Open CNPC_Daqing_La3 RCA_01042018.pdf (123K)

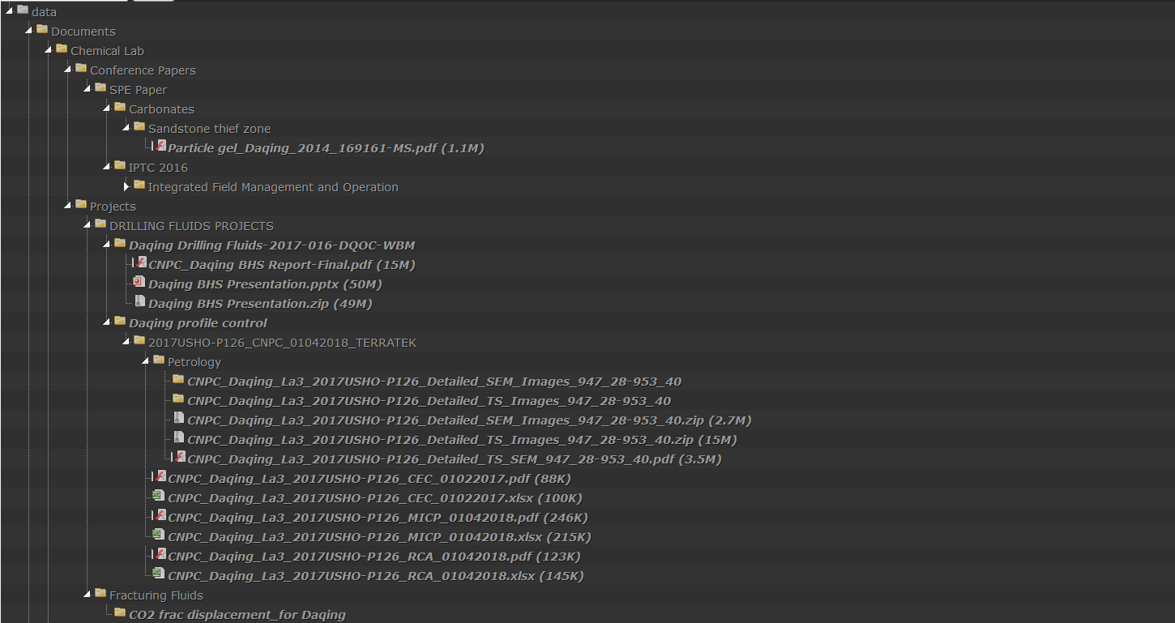[x=374, y=557]
